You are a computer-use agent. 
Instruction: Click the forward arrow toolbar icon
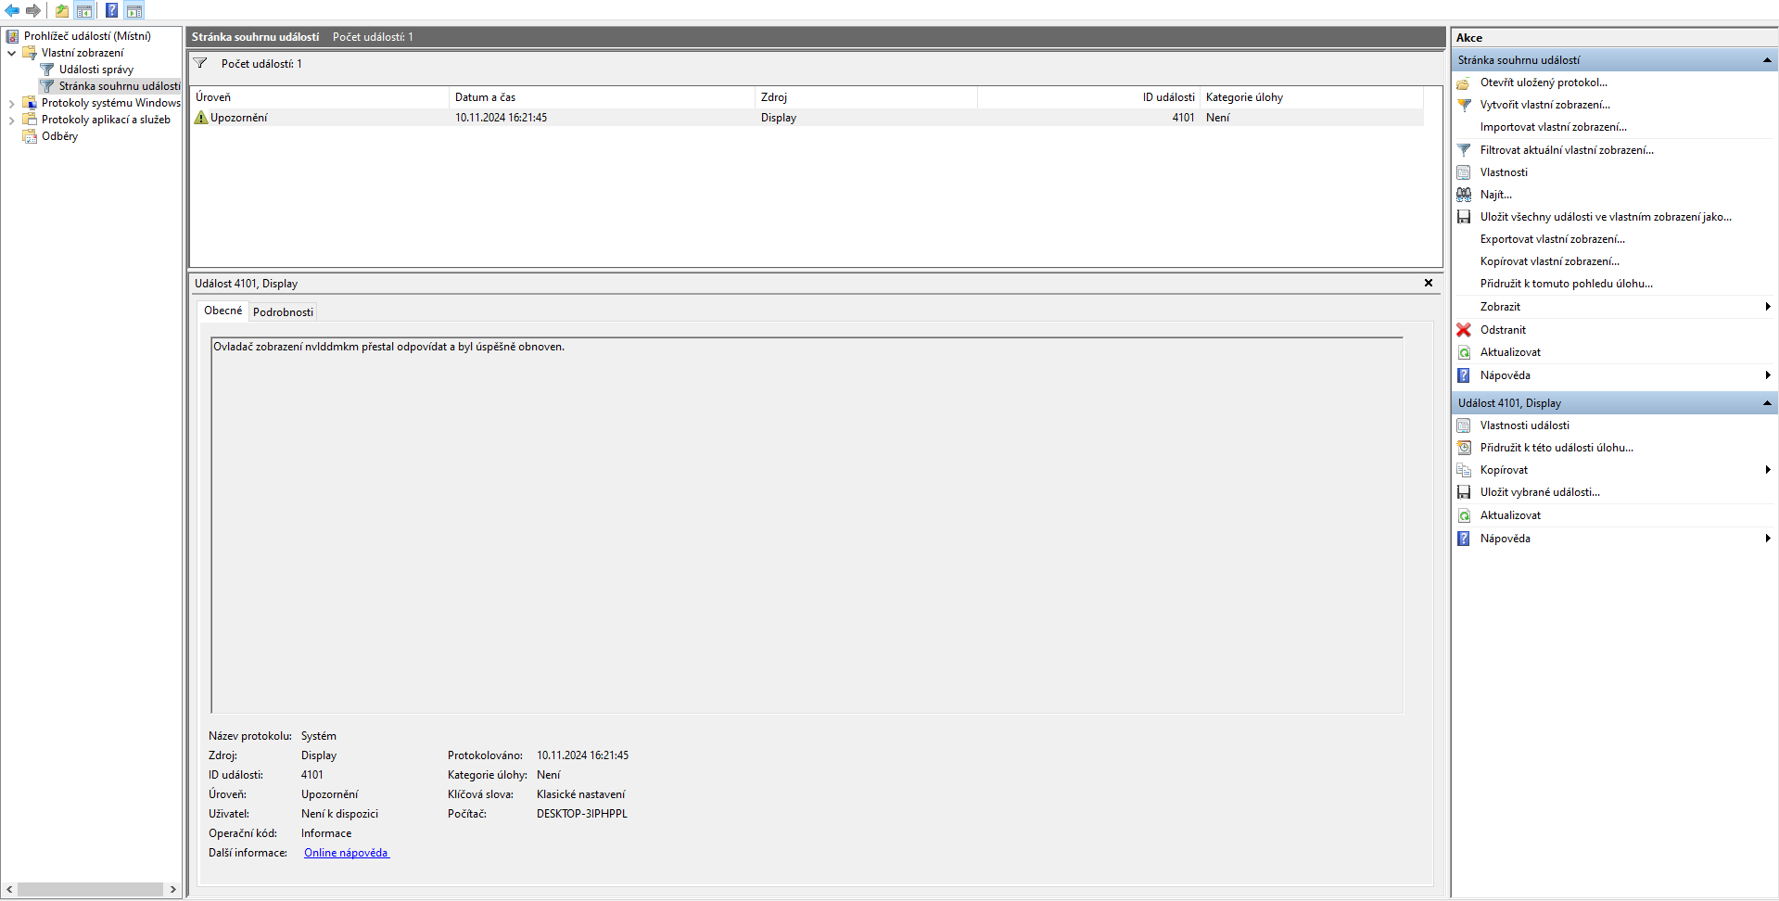click(33, 11)
